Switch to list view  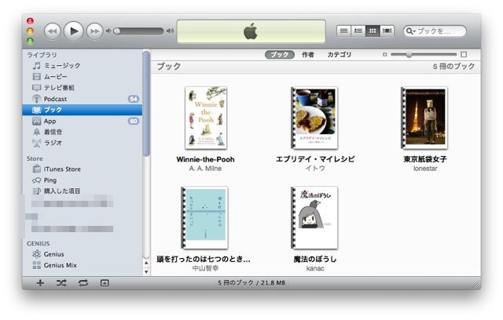coord(343,31)
